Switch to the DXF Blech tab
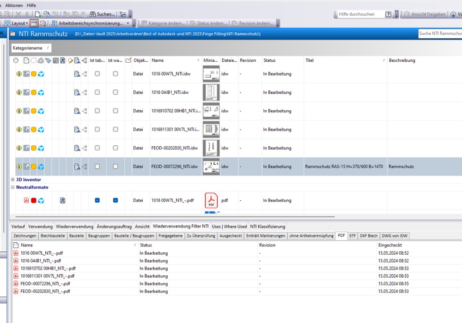 point(369,236)
